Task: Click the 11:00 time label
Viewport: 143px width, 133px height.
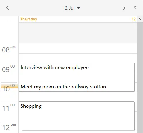Action: 8,107
